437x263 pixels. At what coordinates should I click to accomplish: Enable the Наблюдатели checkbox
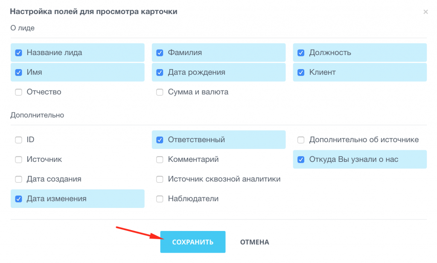(x=160, y=199)
